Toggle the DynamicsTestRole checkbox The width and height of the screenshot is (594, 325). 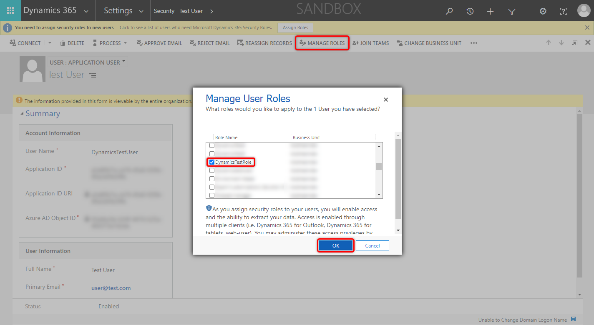tap(212, 162)
